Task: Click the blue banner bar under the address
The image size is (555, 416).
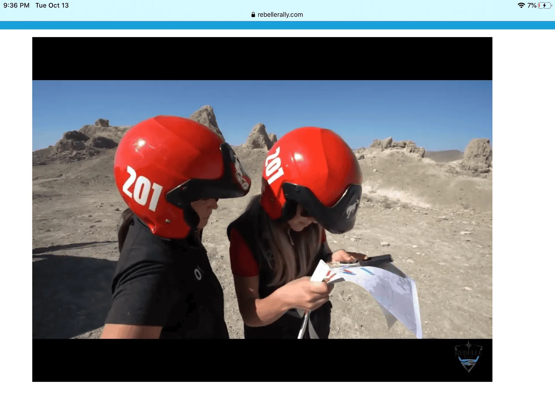Action: coord(277,25)
